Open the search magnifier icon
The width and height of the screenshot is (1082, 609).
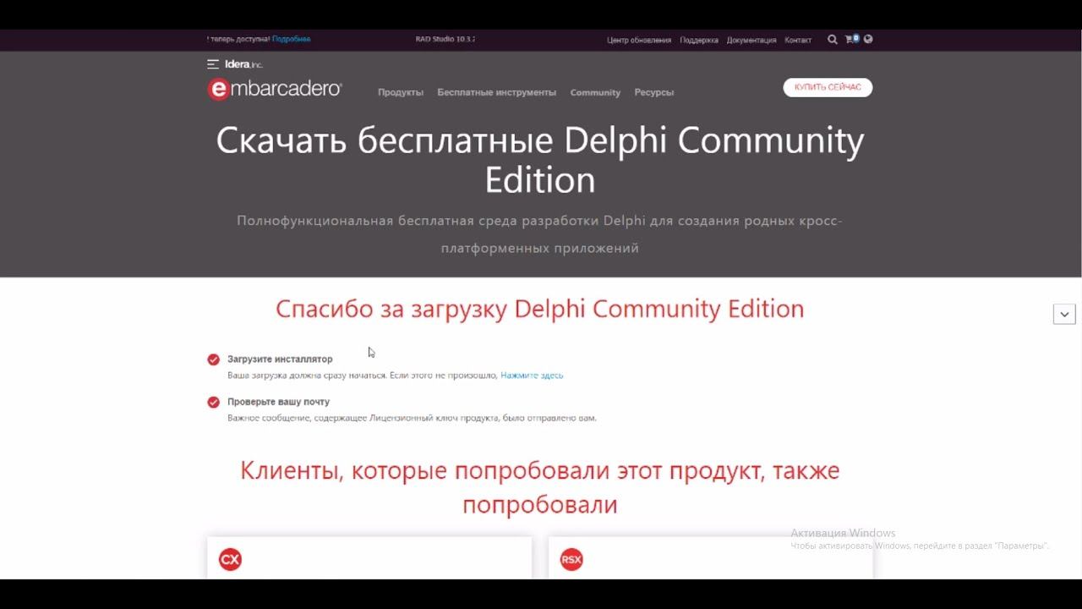click(833, 39)
